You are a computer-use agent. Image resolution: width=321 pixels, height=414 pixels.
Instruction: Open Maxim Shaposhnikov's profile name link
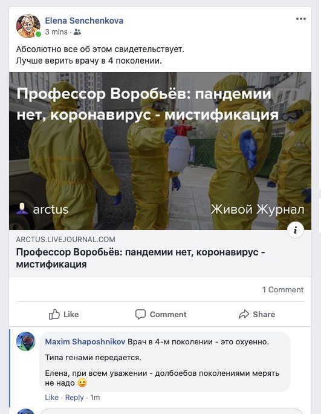[x=85, y=341]
